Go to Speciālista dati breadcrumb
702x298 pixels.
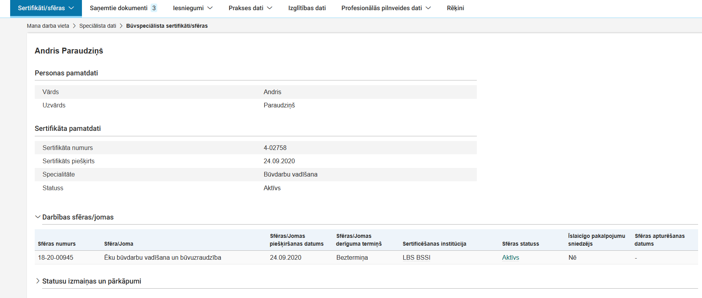click(98, 26)
